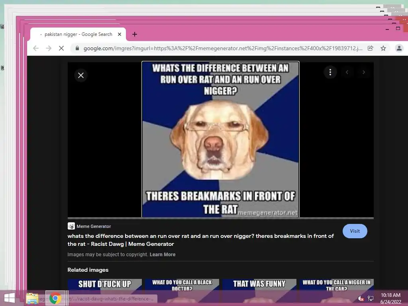This screenshot has width=408, height=306.
Task: Focus the google.com/imgres address bar
Action: tap(223, 48)
